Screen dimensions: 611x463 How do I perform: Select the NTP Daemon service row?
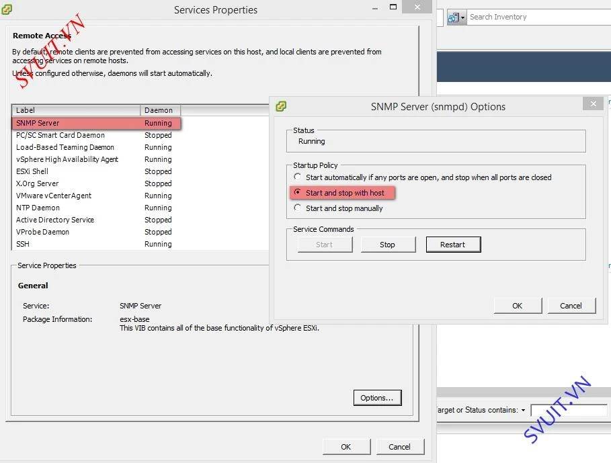[97, 208]
